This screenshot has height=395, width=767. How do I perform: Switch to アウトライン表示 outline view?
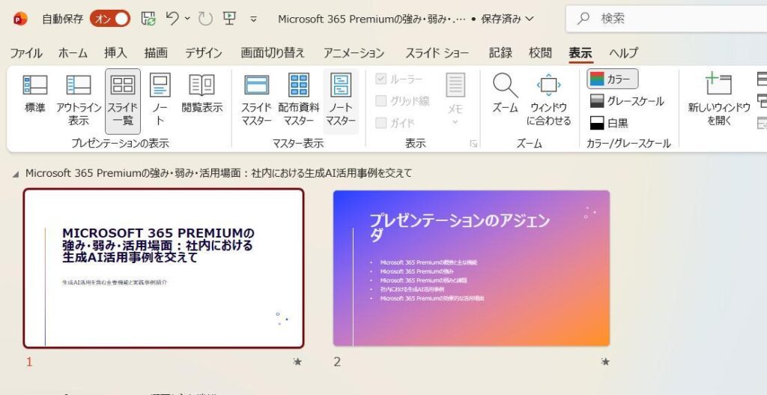pyautogui.click(x=78, y=100)
